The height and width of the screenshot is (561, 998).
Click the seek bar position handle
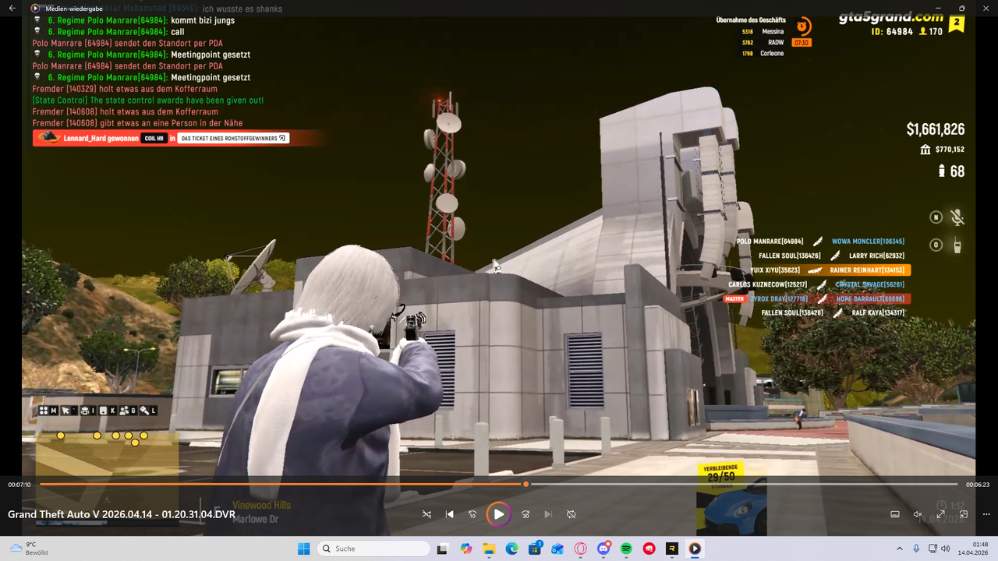tap(526, 485)
